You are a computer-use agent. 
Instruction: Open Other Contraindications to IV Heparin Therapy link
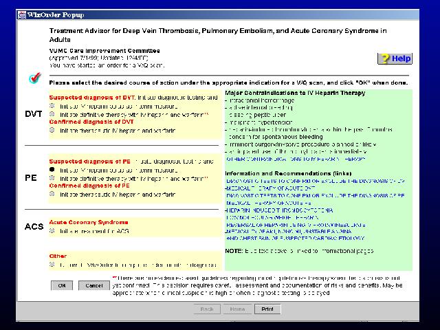(x=296, y=159)
